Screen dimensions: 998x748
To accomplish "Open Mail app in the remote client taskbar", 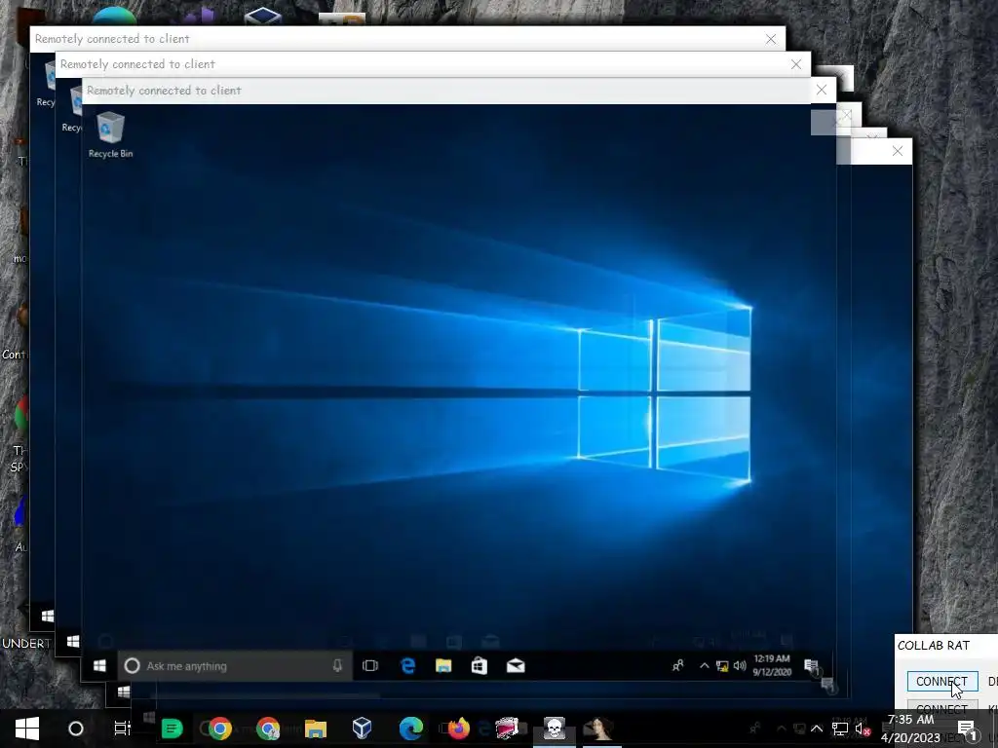I will coord(516,666).
